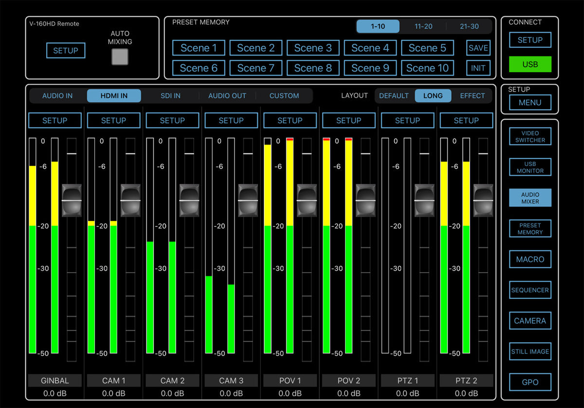This screenshot has height=408, width=584.
Task: Click the green USB connect indicator
Action: 530,64
